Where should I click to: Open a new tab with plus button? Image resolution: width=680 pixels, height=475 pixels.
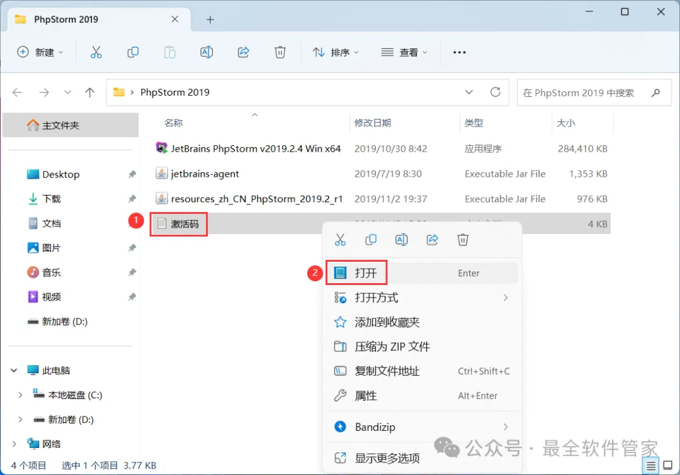click(210, 20)
